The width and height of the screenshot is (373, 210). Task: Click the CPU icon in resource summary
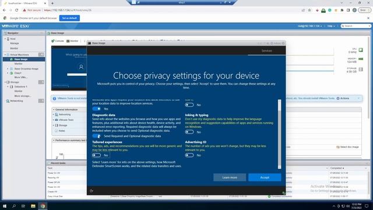(x=361, y=50)
